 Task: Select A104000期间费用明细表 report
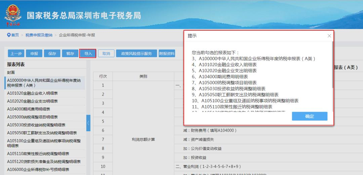(29, 109)
